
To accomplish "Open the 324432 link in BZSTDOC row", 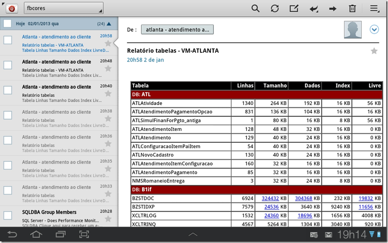I will tap(270, 198).
